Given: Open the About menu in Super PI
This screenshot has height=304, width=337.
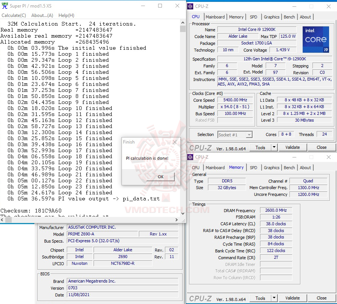Looking at the screenshot, I should click(42, 15).
